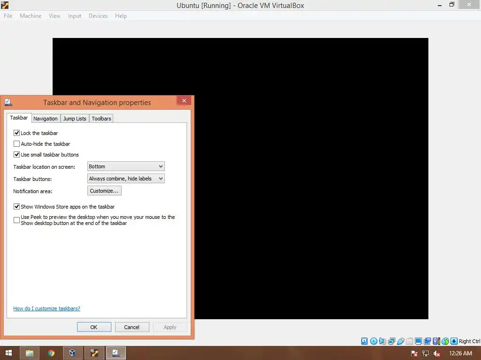This screenshot has height=360, width=481.
Task: Click Cancel in Taskbar properties
Action: click(132, 327)
